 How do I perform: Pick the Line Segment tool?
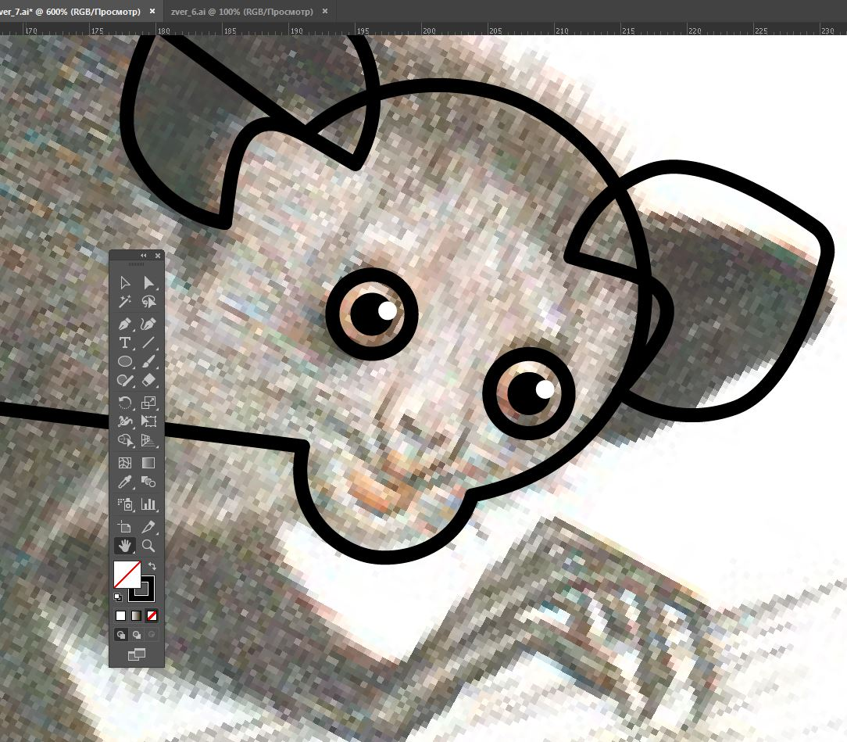(x=148, y=342)
